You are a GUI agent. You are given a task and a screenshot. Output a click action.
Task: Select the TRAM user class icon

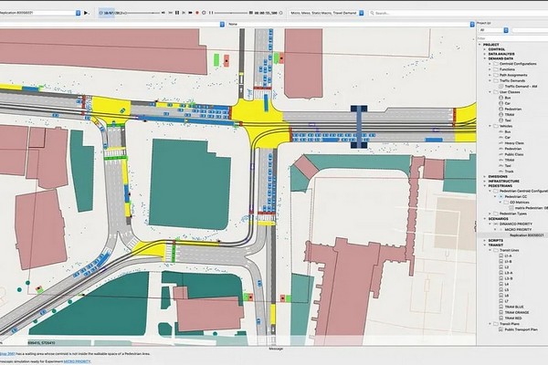tap(501, 115)
